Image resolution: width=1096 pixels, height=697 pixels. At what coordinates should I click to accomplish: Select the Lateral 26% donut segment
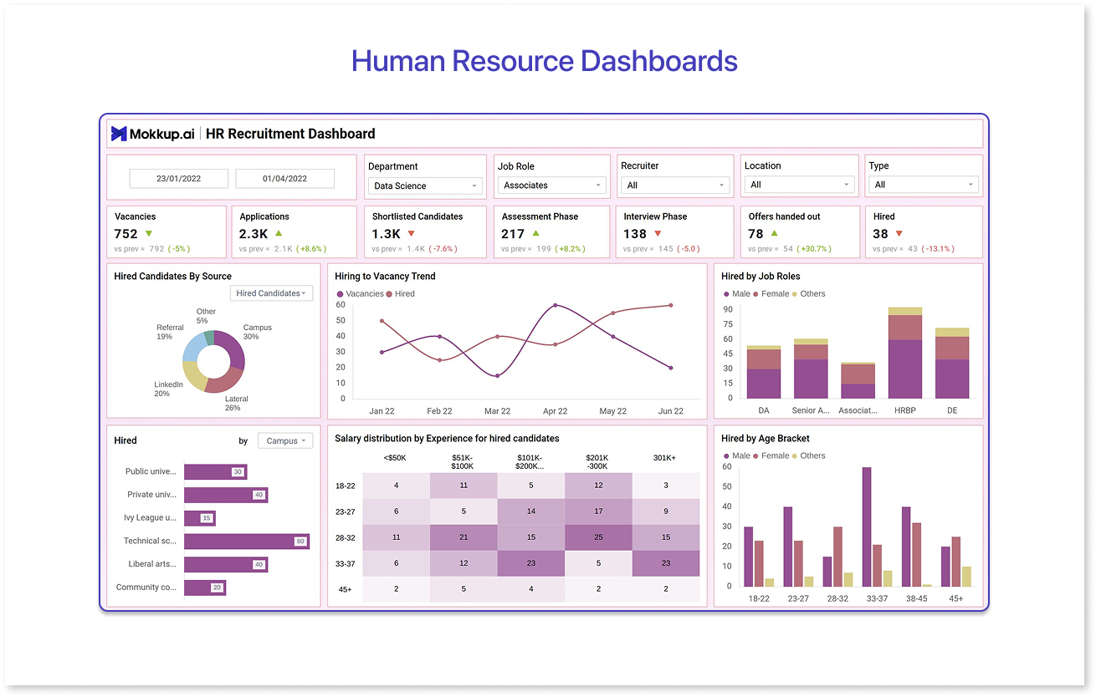(222, 382)
